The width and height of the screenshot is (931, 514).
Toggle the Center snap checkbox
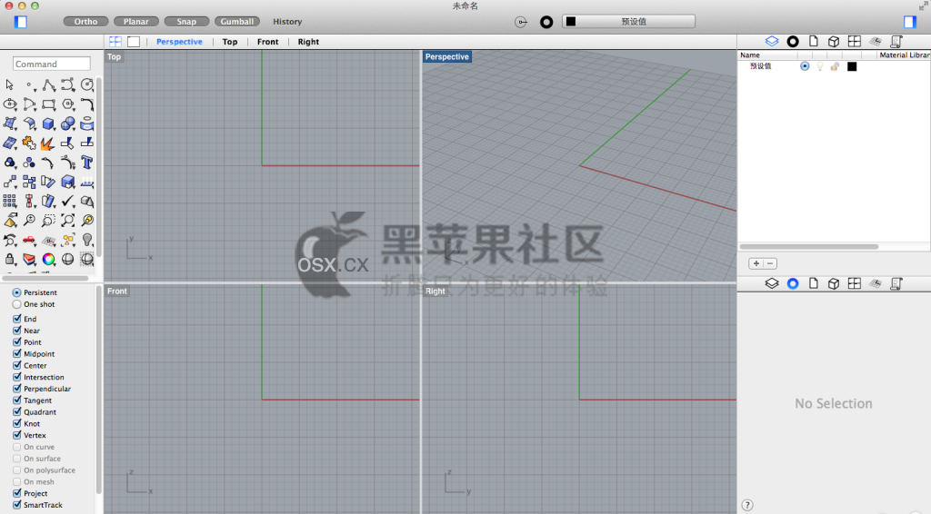pos(17,365)
